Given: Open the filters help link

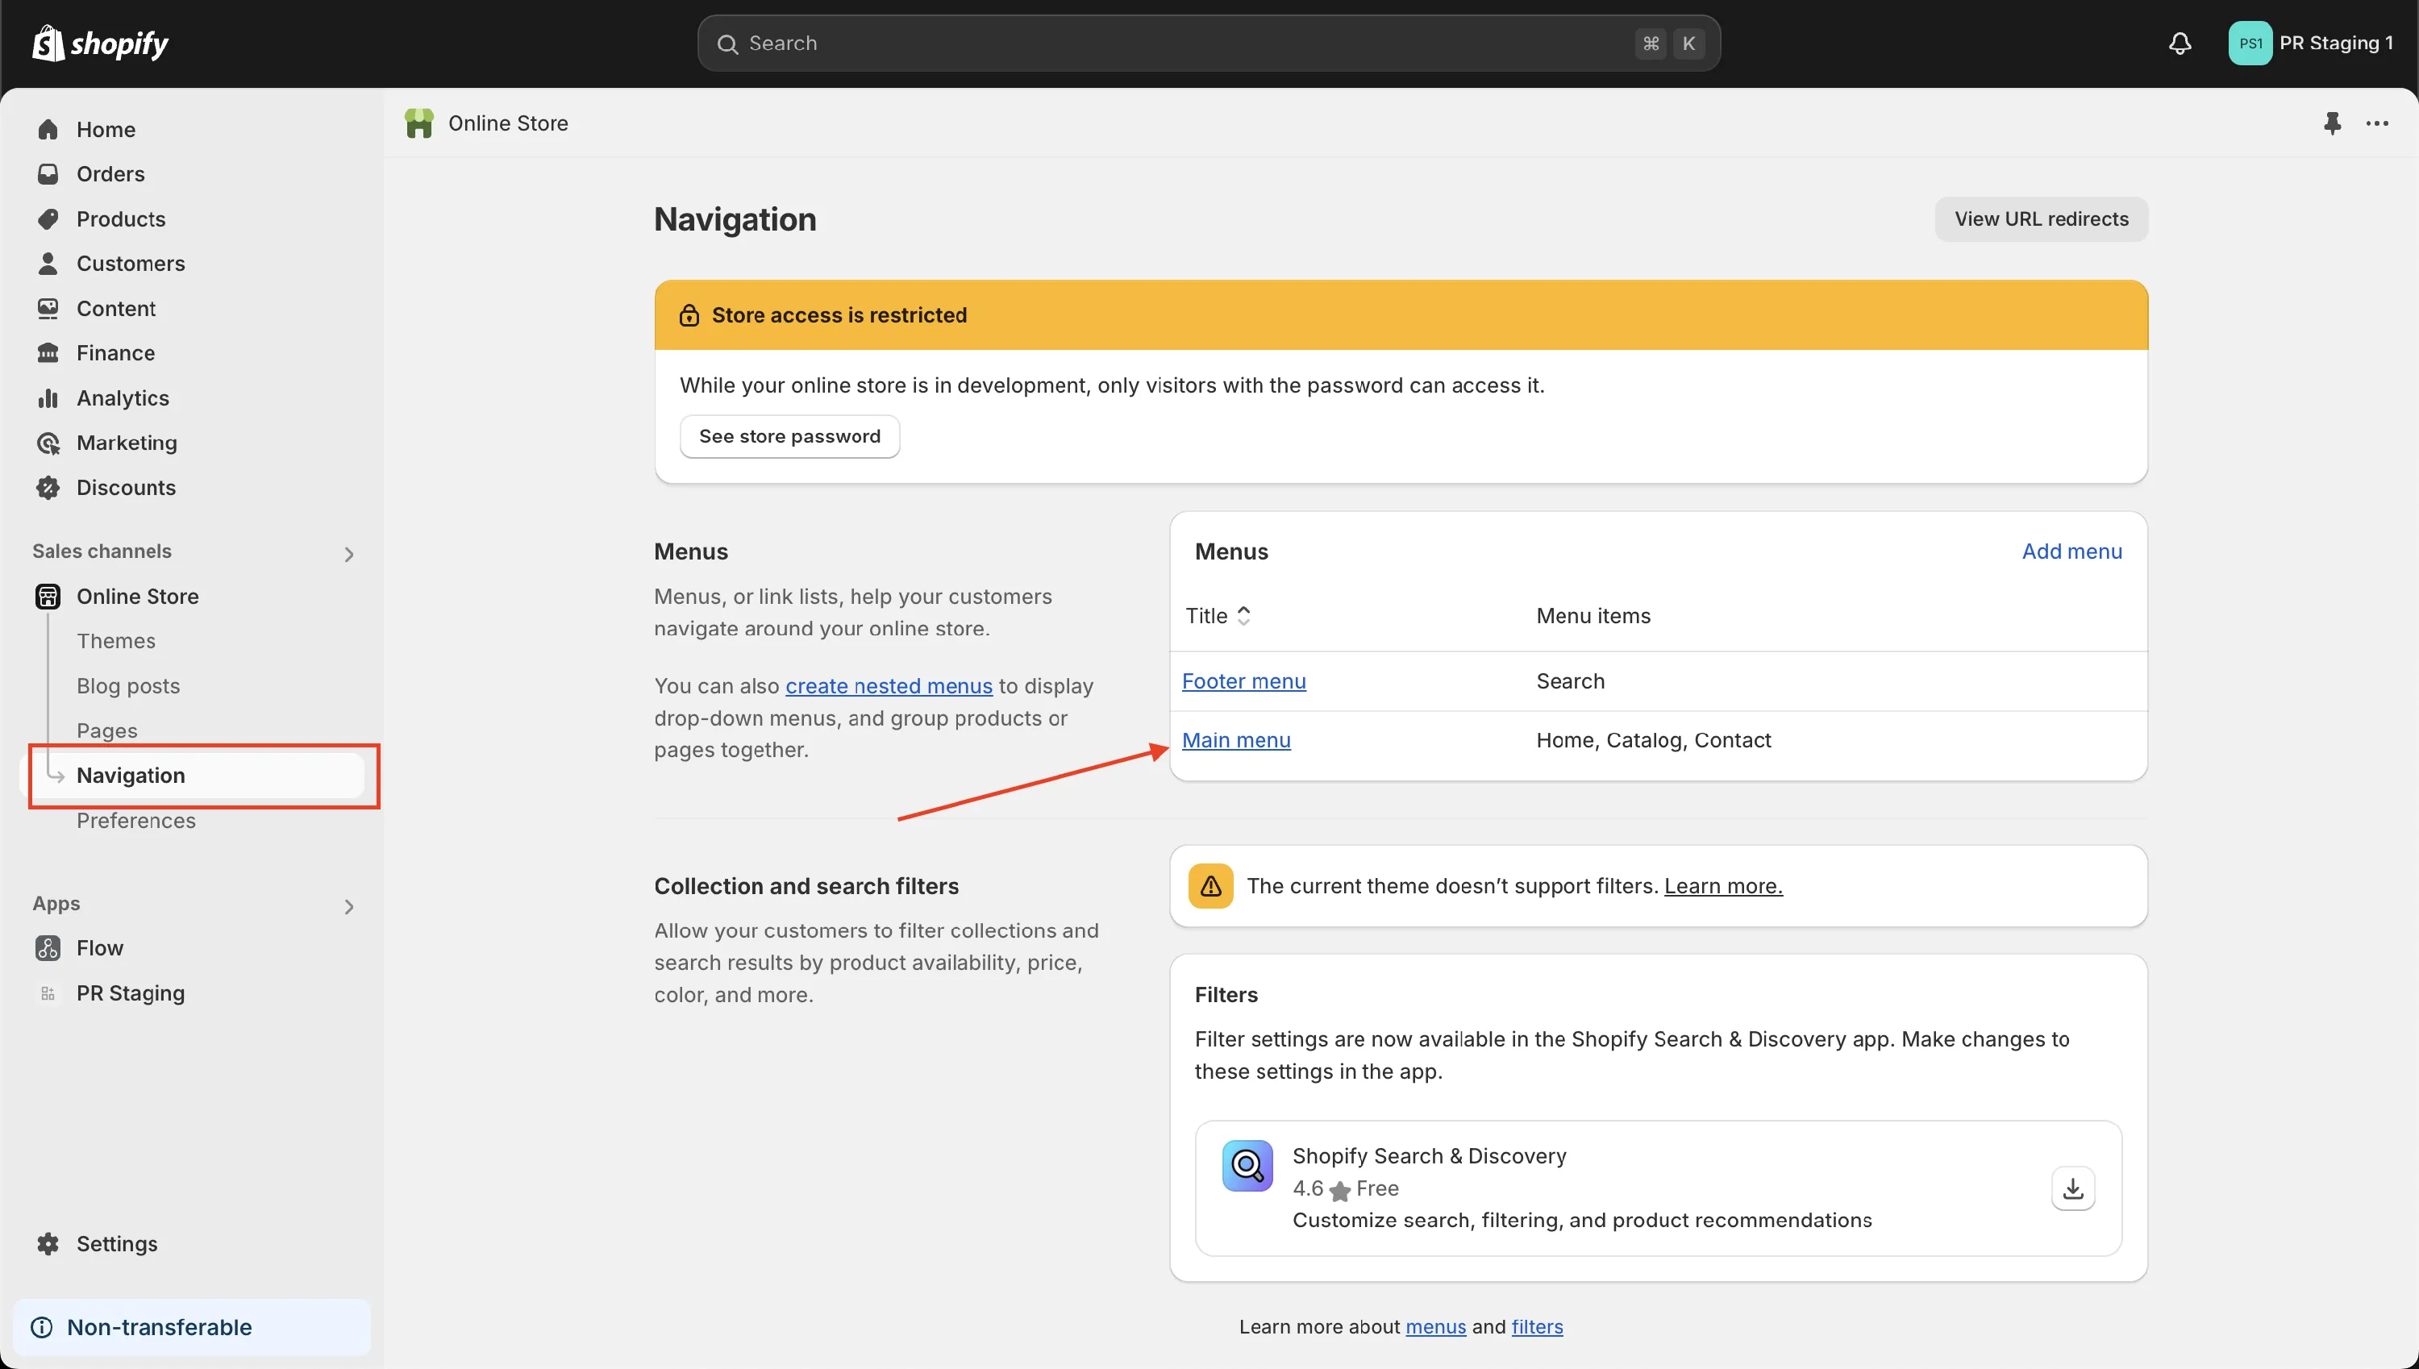Looking at the screenshot, I should pyautogui.click(x=1537, y=1327).
